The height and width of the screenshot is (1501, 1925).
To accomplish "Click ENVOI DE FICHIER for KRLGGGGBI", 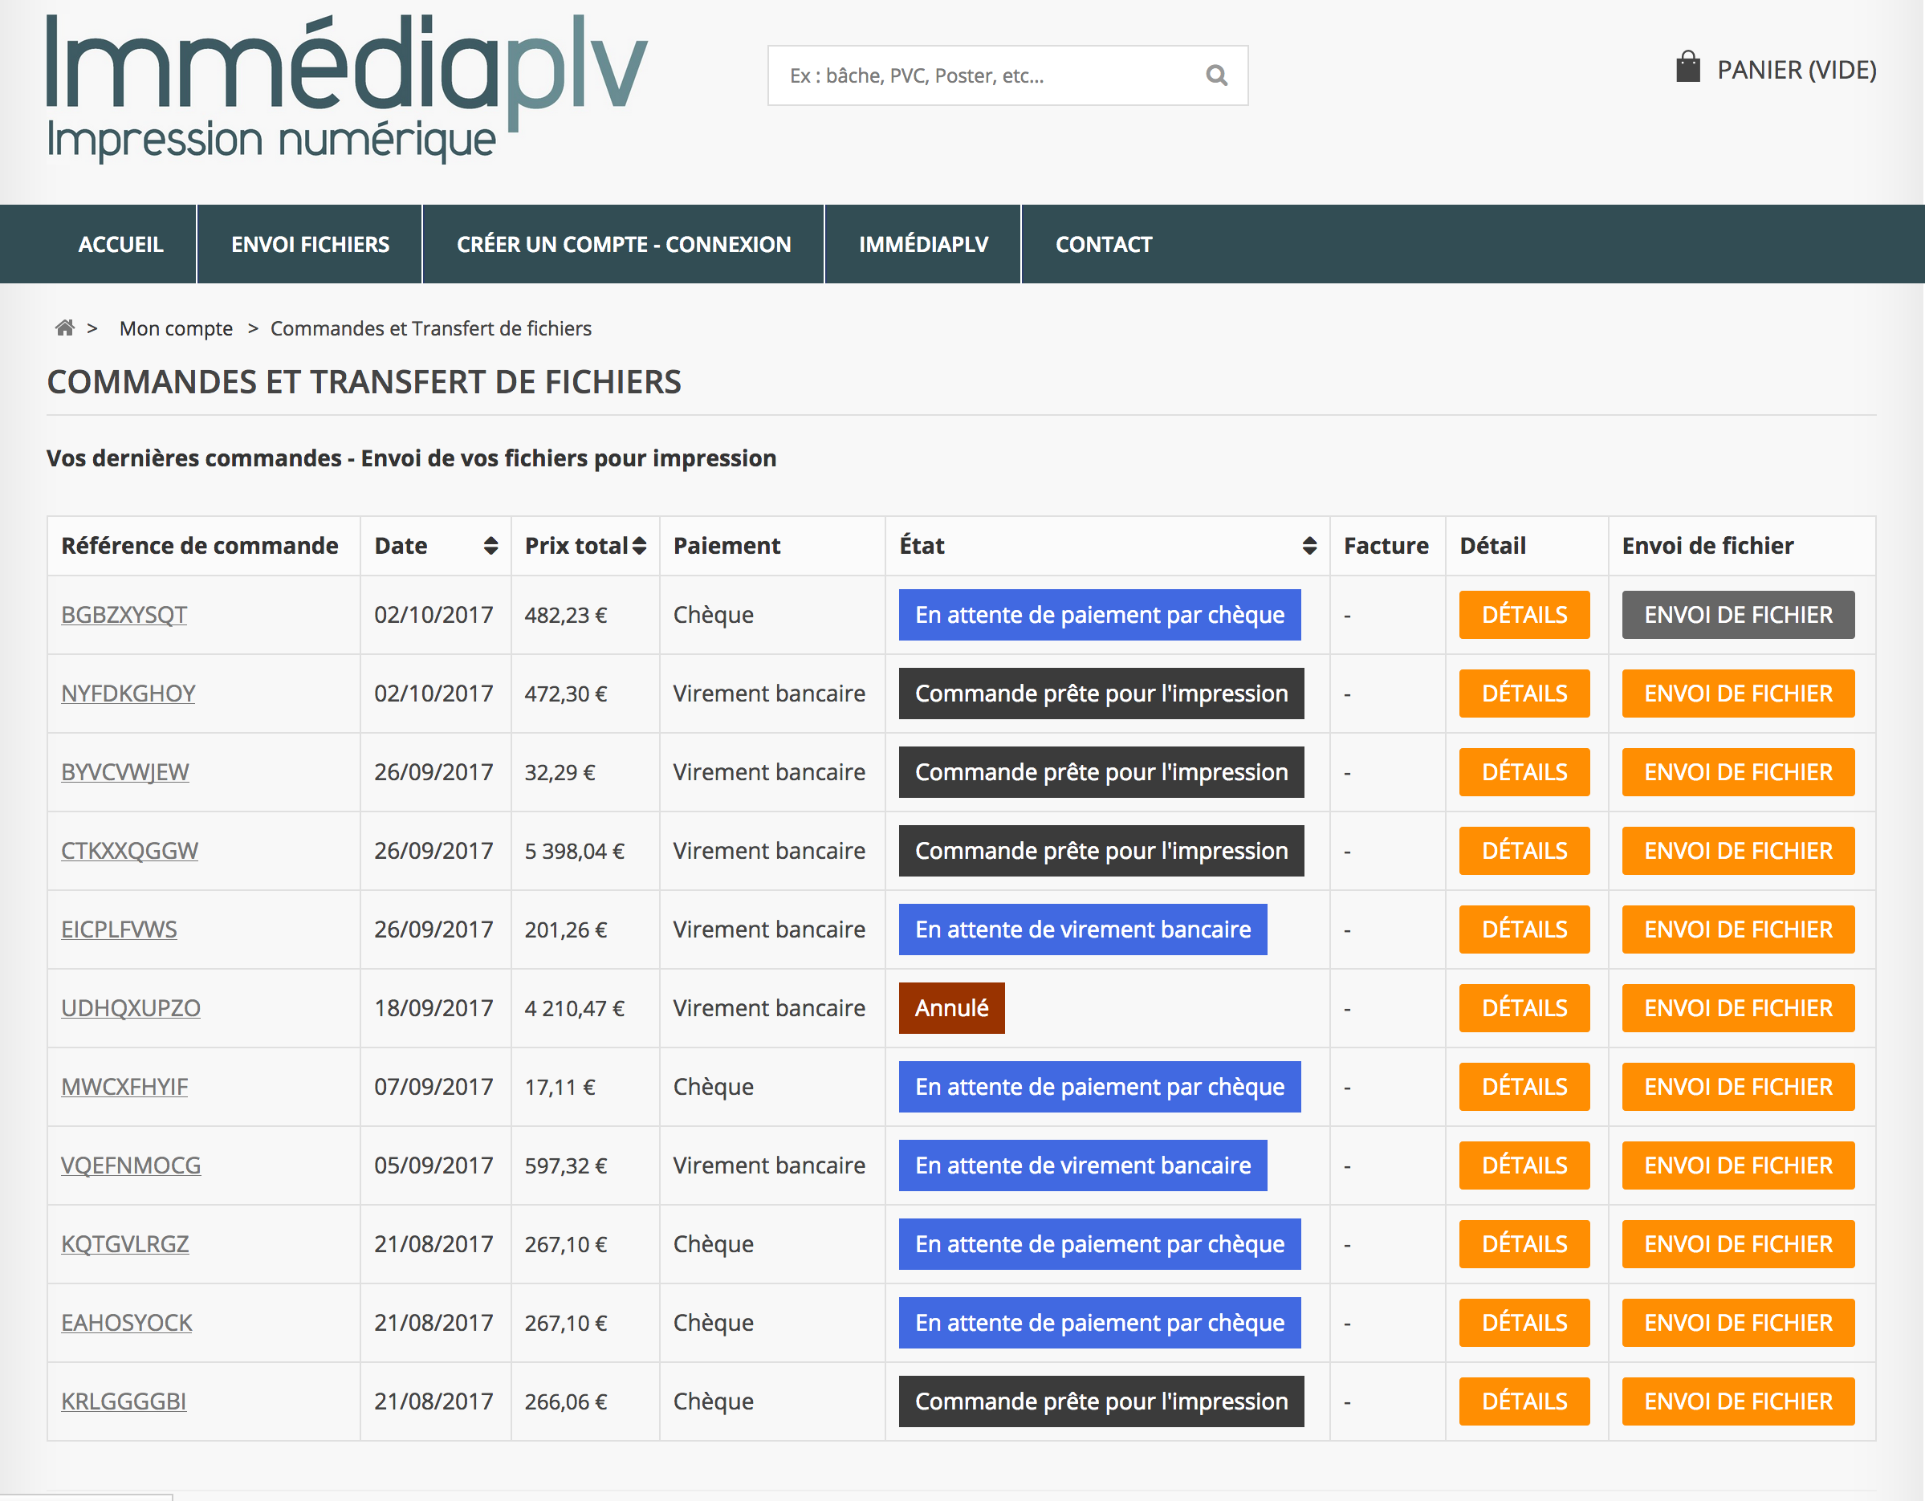I will tap(1738, 1401).
